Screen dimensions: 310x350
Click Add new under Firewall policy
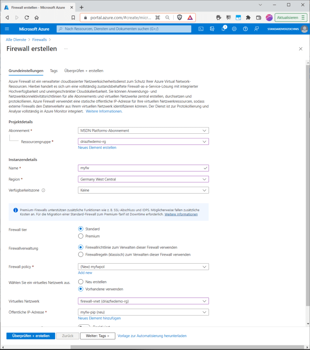pyautogui.click(x=85, y=272)
